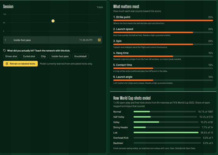Viewport: 218px width, 155px height.
Task: Click '10.4% of 212' value
Action: pyautogui.click(x=206, y=117)
